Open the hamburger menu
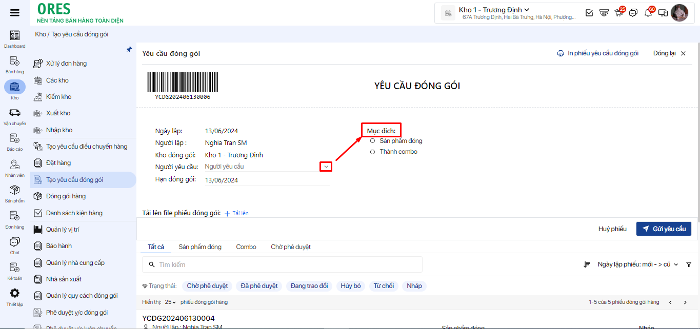 coord(15,13)
